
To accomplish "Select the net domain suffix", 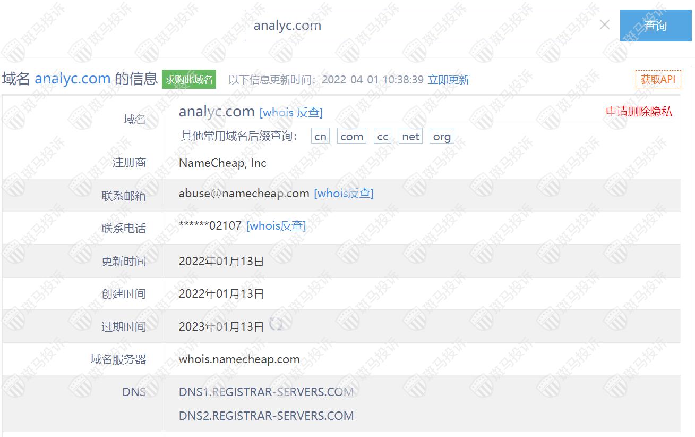I will [x=410, y=136].
